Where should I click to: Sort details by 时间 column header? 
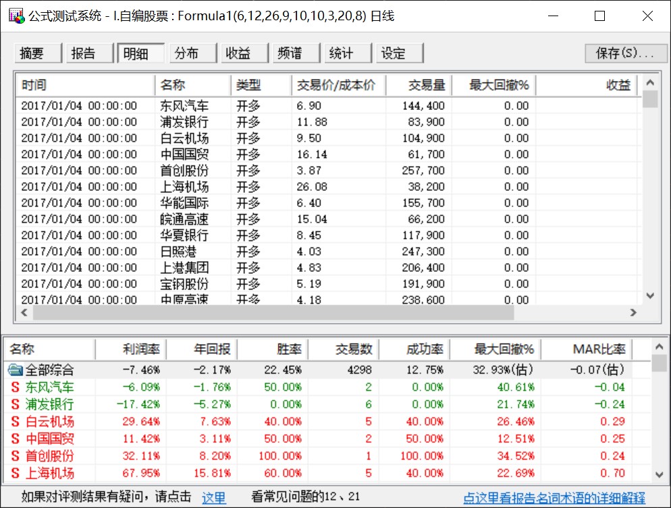85,85
